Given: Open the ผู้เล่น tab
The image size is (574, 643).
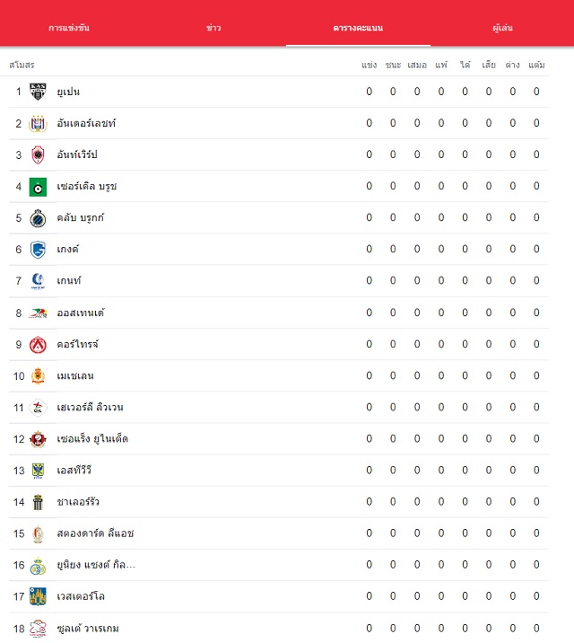Looking at the screenshot, I should [502, 28].
